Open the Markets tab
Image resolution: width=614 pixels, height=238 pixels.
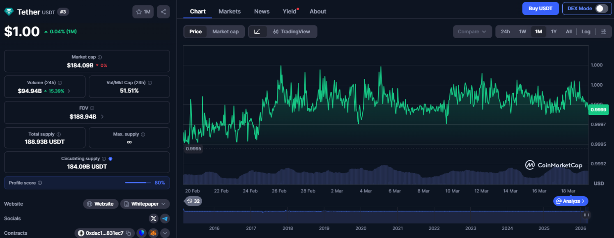(230, 11)
